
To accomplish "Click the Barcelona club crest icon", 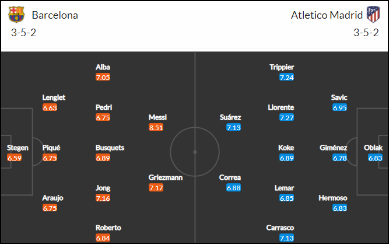I will (16, 15).
